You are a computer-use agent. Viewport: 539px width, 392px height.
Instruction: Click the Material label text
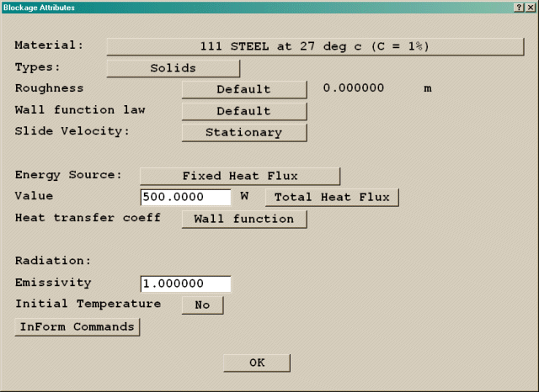point(49,45)
